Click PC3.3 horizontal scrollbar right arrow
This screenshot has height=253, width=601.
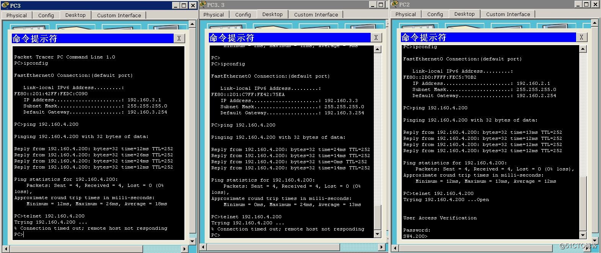coord(383,247)
